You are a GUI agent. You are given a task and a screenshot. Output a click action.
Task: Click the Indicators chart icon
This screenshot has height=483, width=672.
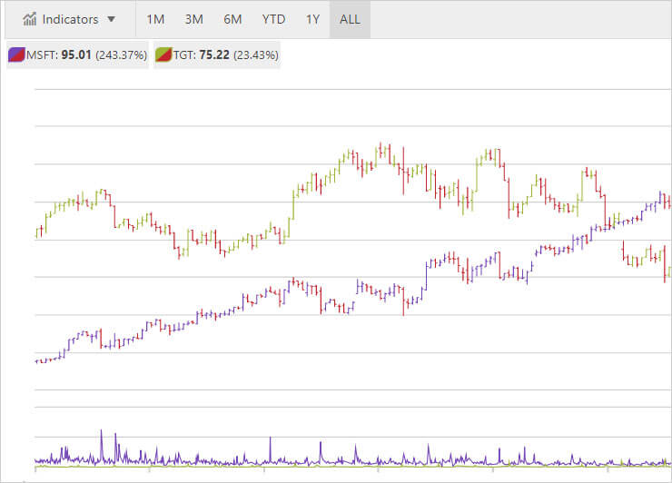tap(30, 19)
